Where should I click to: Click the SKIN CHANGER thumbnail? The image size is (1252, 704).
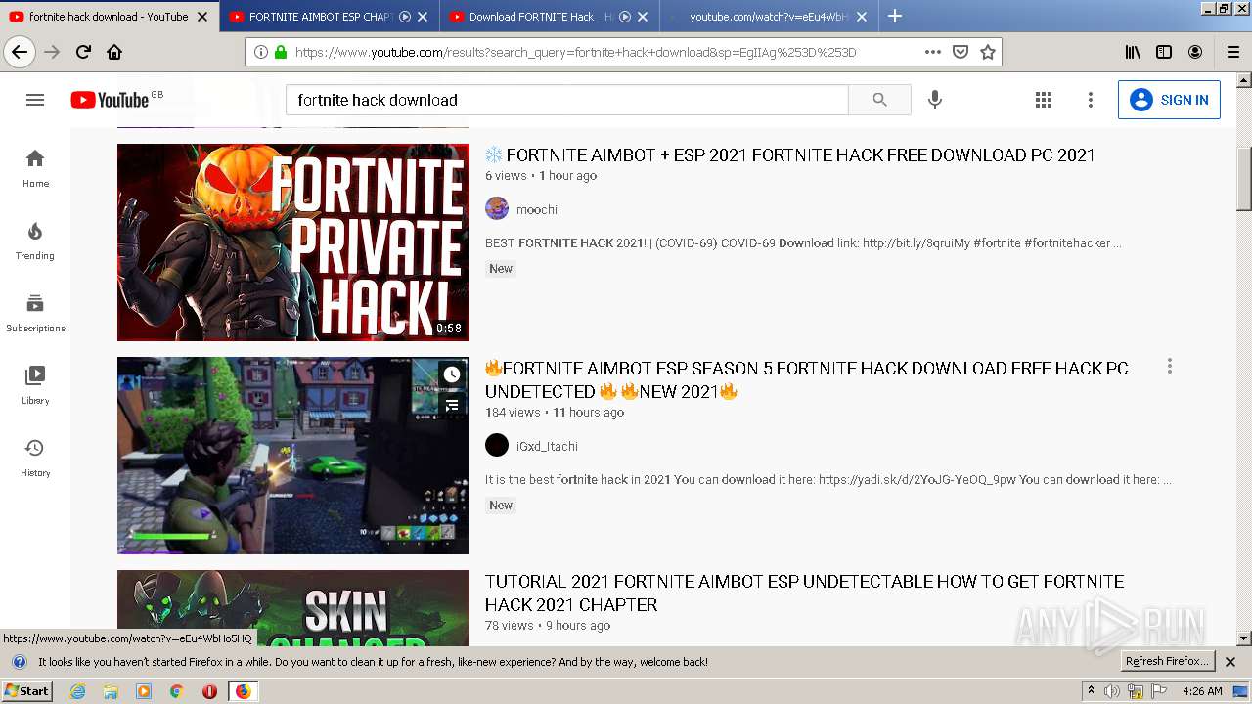[293, 608]
